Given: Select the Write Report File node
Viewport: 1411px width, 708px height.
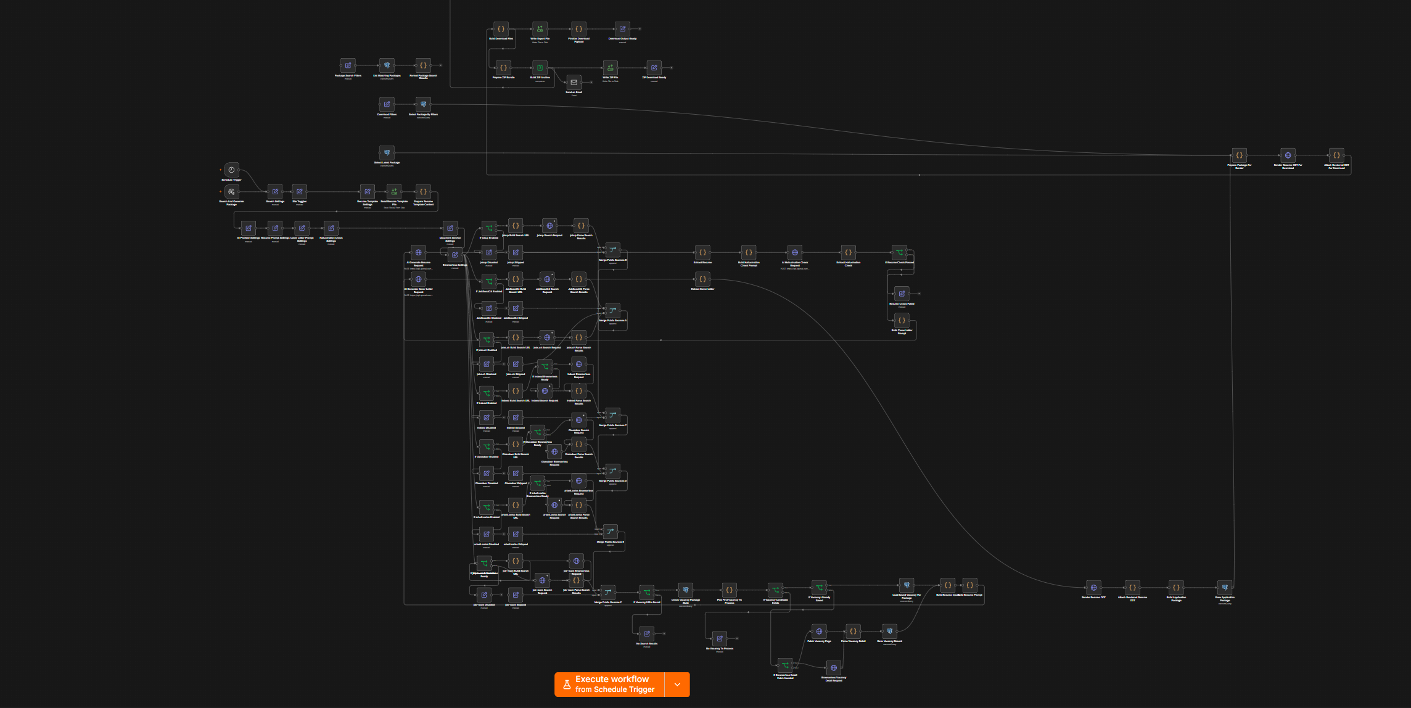Looking at the screenshot, I should [x=540, y=28].
